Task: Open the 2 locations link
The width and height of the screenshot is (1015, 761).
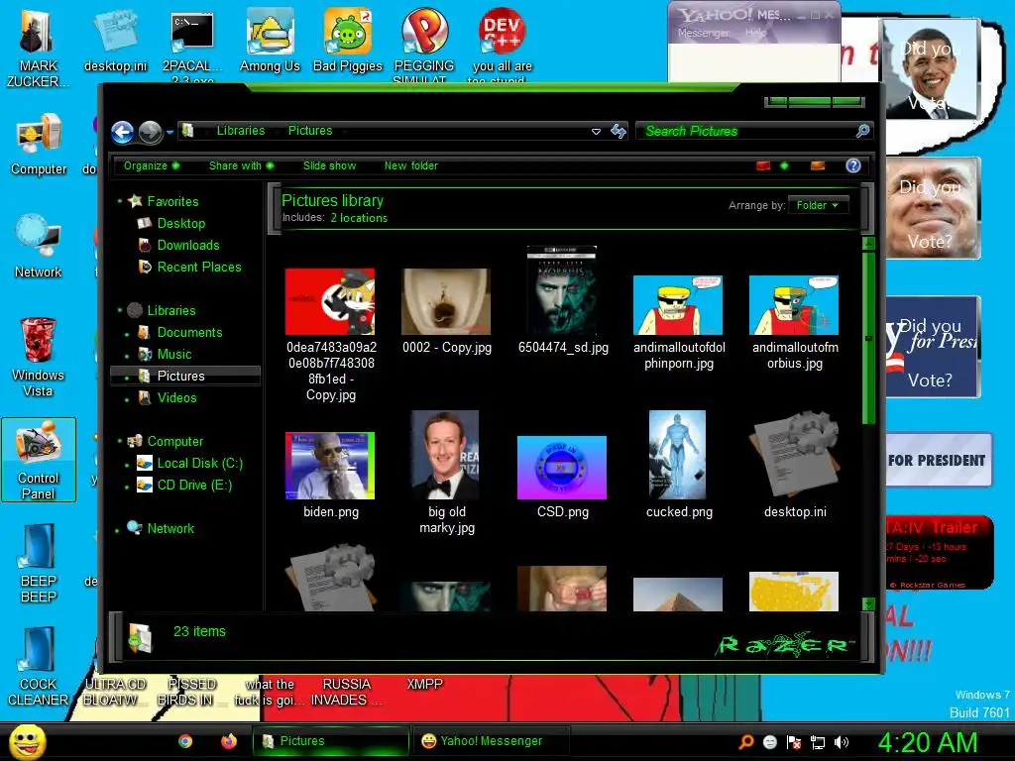Action: click(x=359, y=218)
